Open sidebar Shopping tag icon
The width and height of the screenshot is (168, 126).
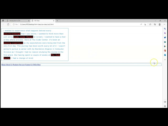tap(165, 38)
